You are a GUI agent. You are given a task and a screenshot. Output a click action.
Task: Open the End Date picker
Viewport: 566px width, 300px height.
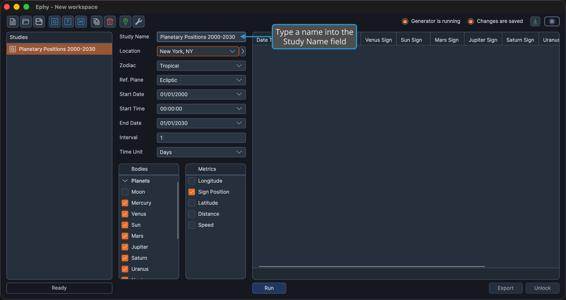[201, 123]
